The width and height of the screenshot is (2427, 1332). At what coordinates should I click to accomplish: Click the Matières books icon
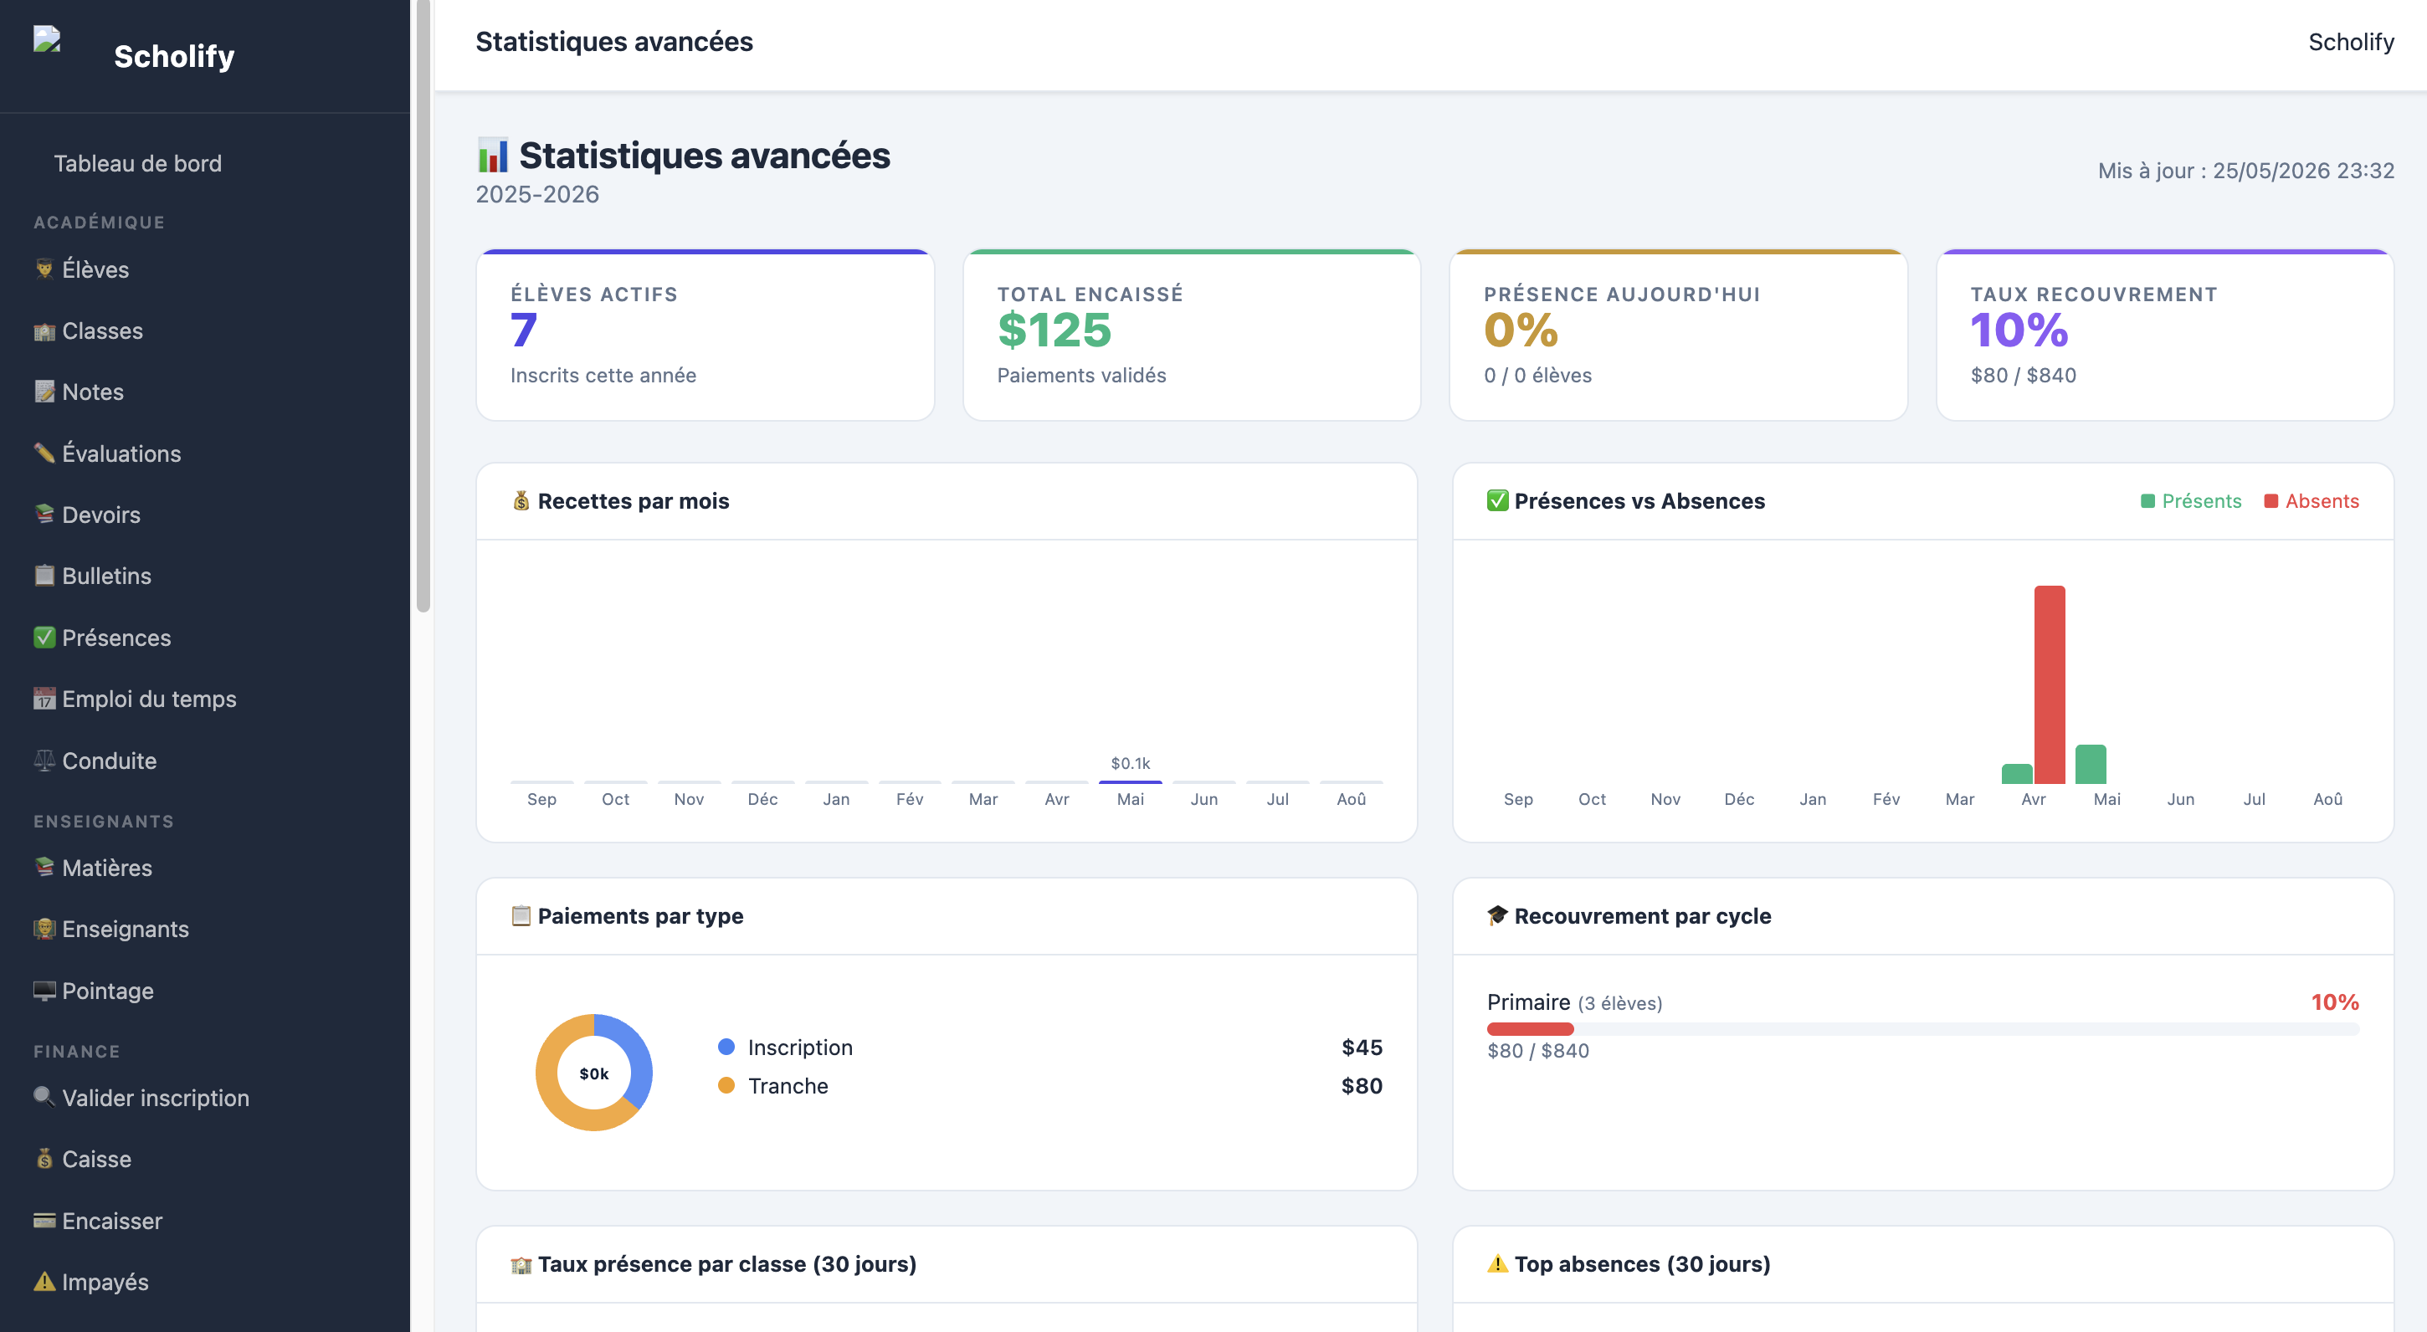pos(44,868)
